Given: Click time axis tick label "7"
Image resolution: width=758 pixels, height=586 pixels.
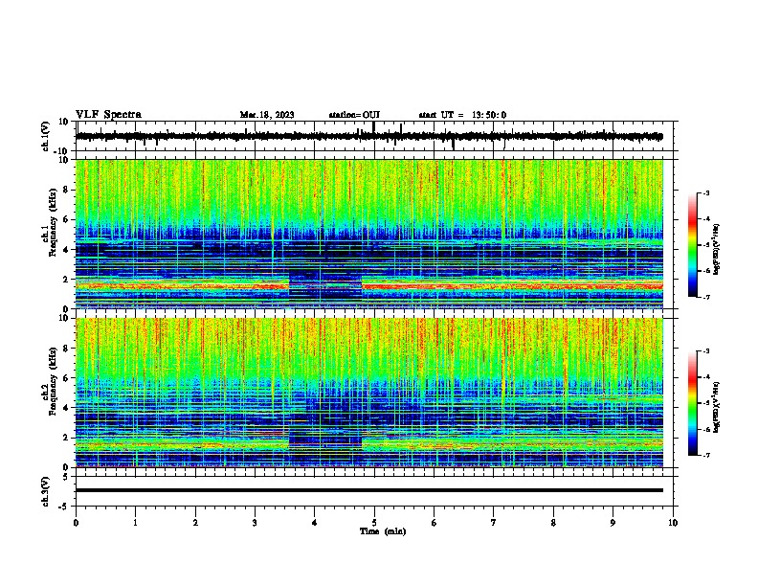Looking at the screenshot, I should point(494,523).
